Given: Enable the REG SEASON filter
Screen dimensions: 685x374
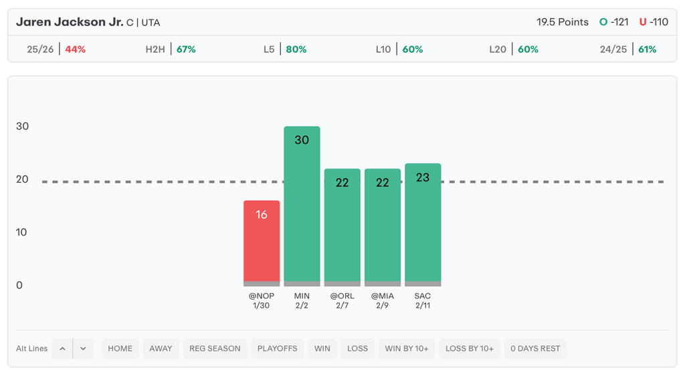Looking at the screenshot, I should (x=215, y=349).
